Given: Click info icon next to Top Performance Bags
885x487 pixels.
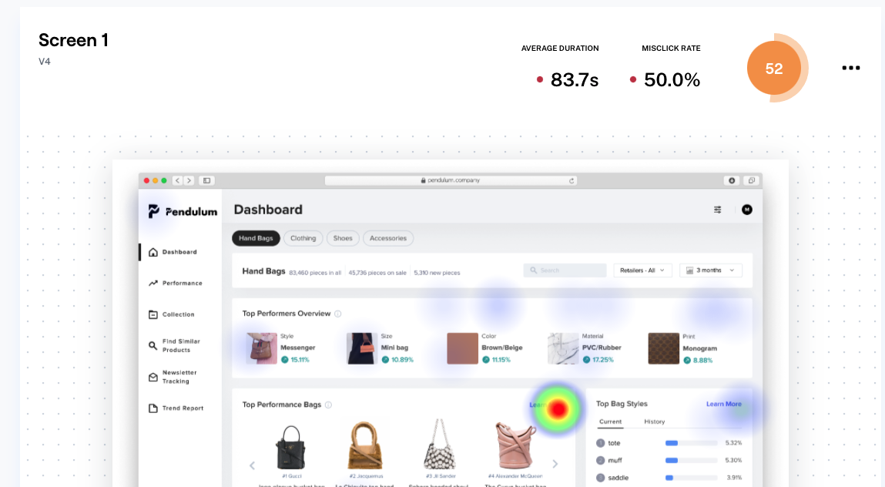Looking at the screenshot, I should point(328,405).
